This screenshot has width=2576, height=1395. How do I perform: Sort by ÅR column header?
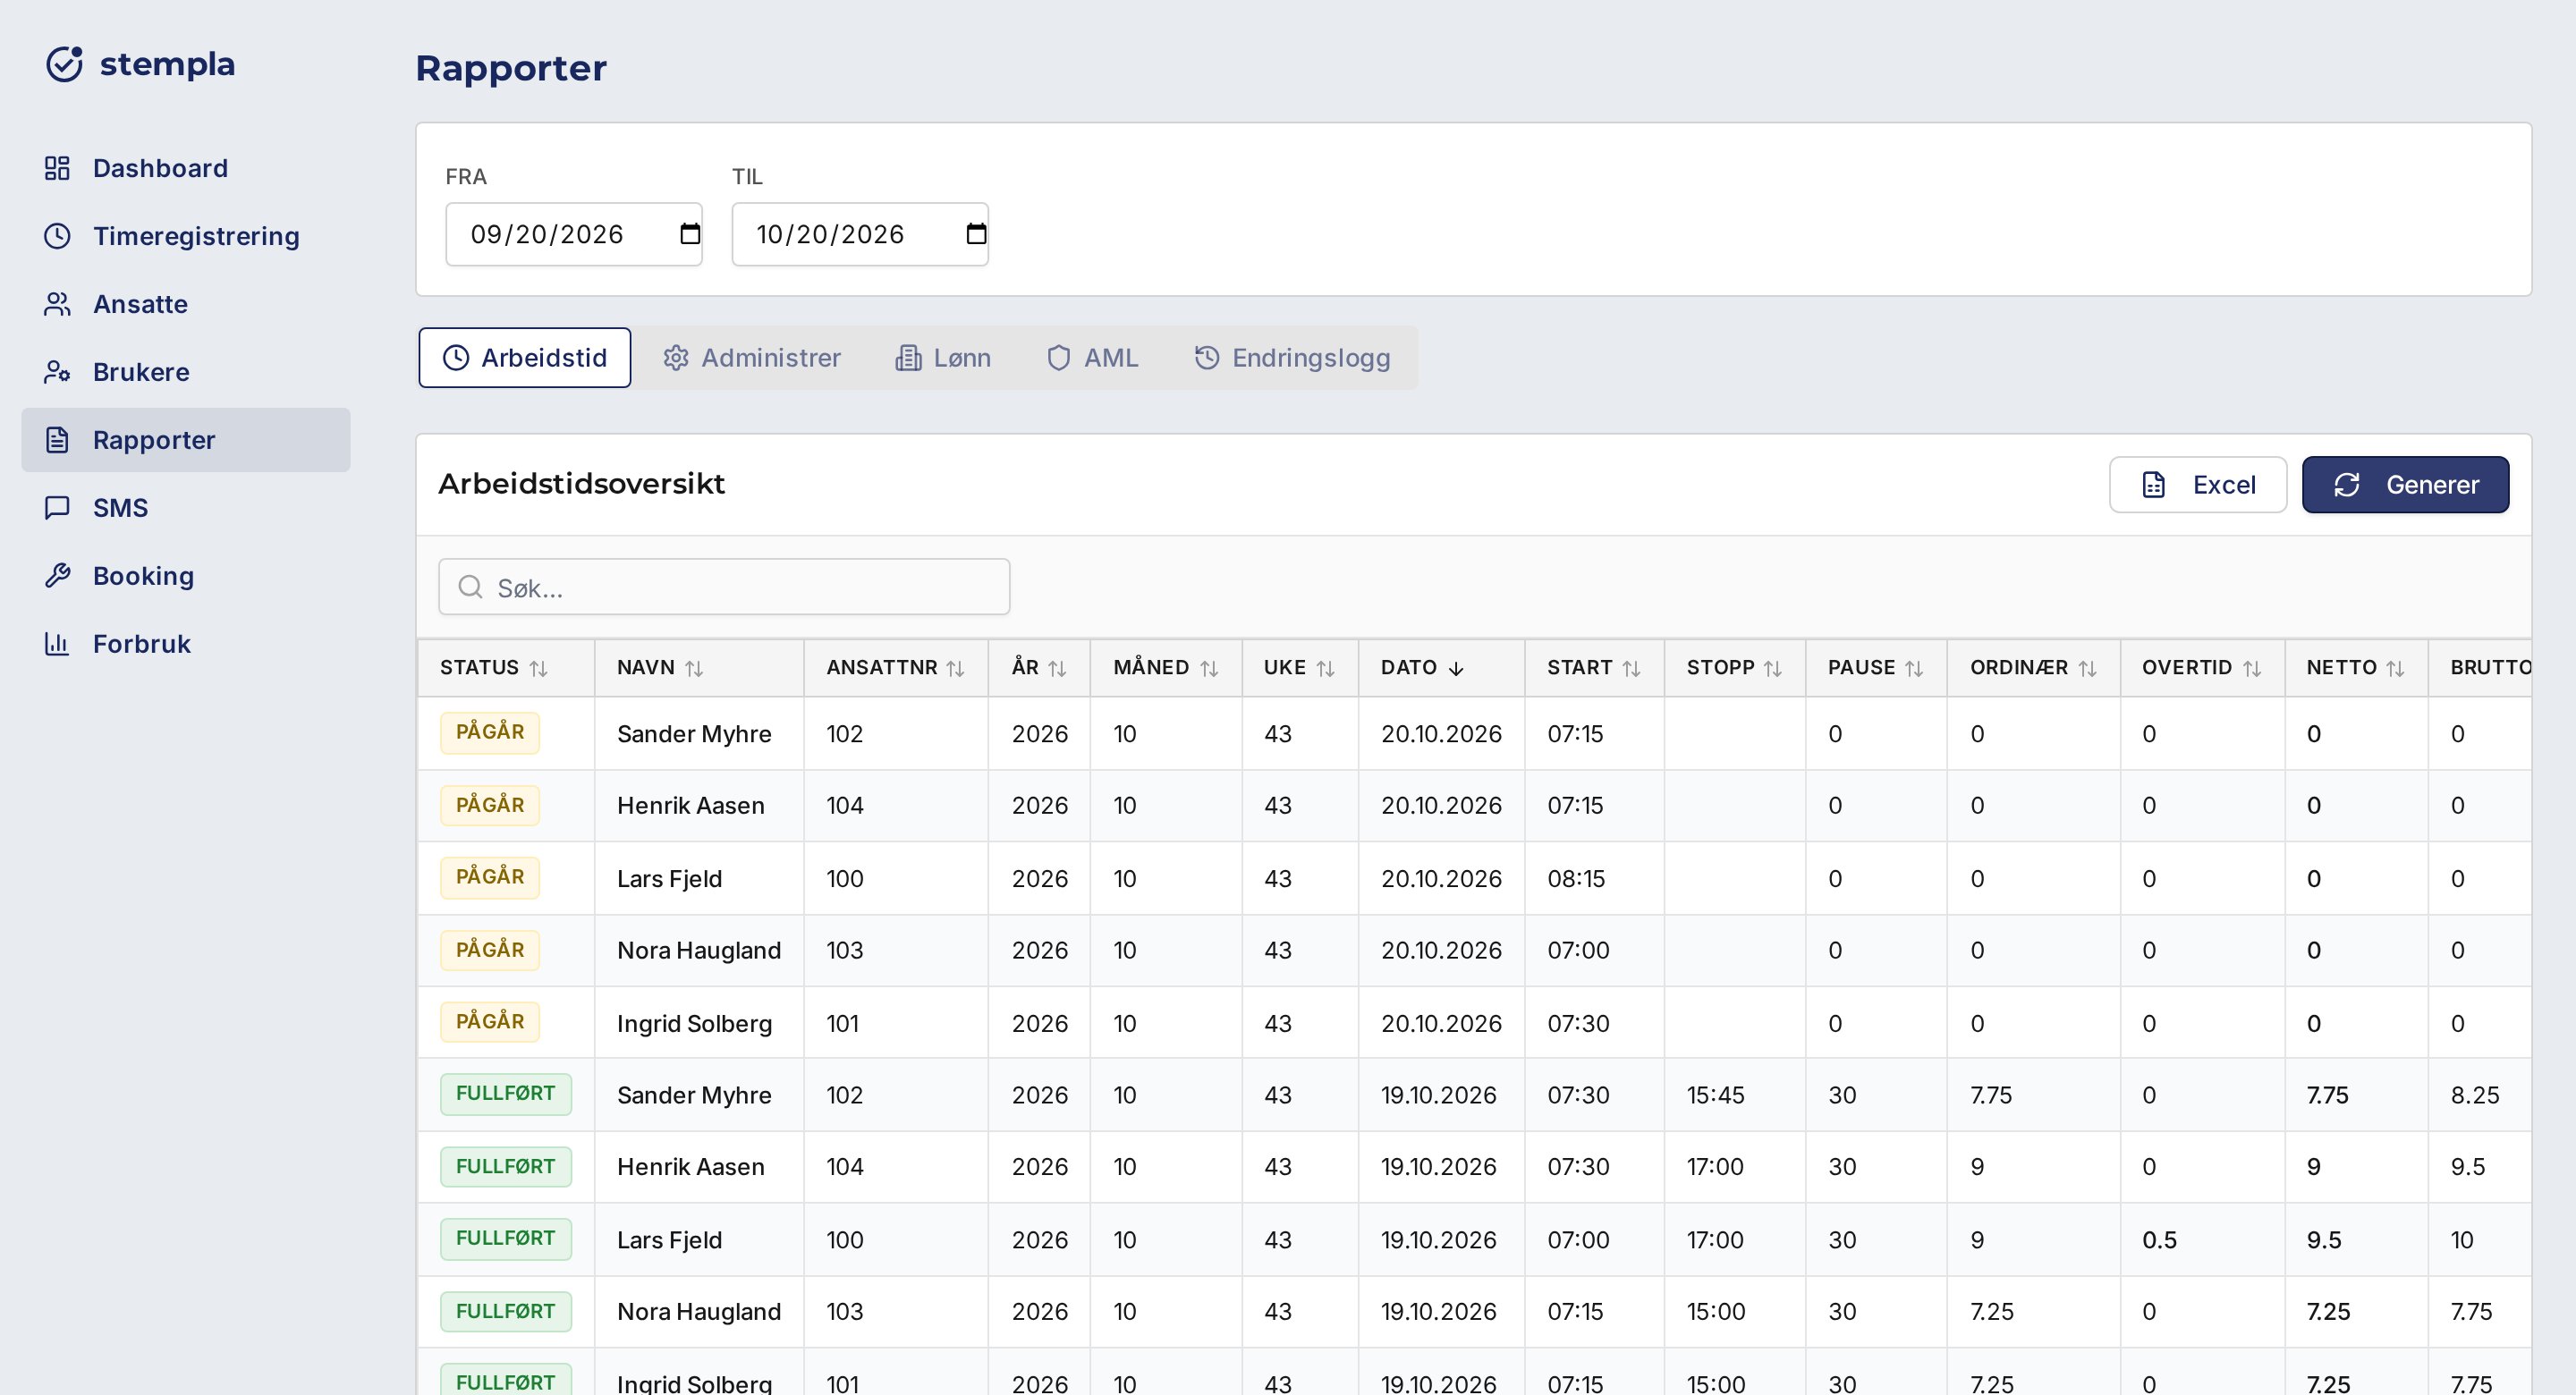1039,668
